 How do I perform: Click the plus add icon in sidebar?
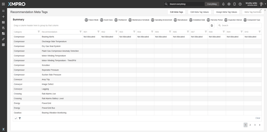3,17
